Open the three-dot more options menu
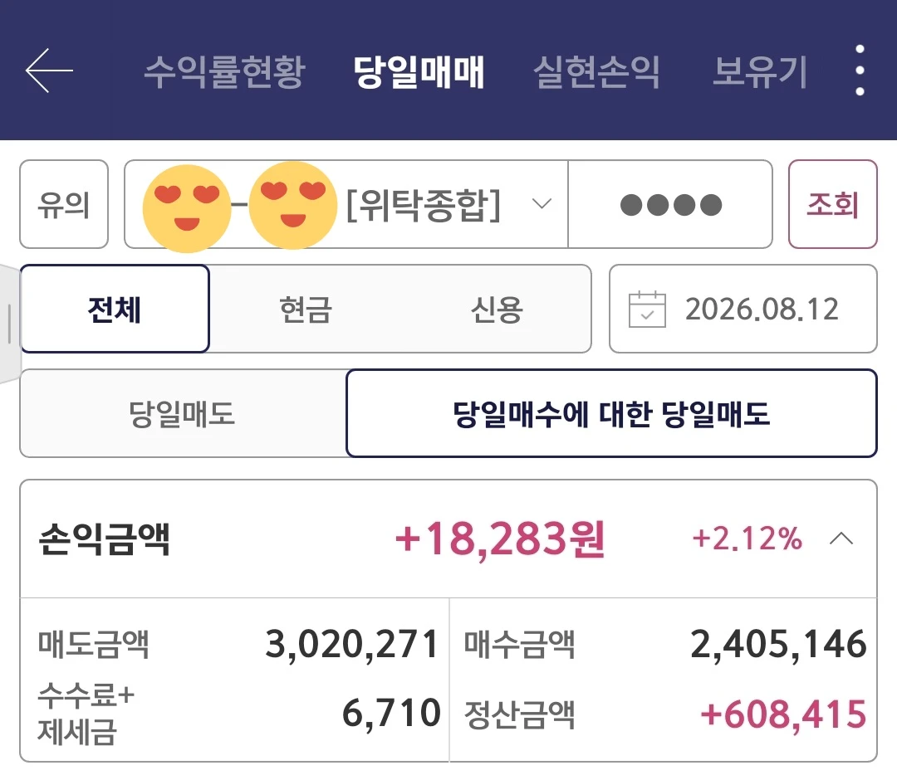The image size is (897, 780). click(860, 71)
